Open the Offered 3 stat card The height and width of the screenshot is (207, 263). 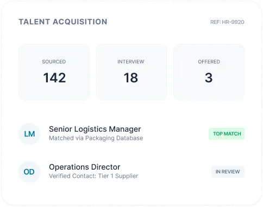coord(209,72)
